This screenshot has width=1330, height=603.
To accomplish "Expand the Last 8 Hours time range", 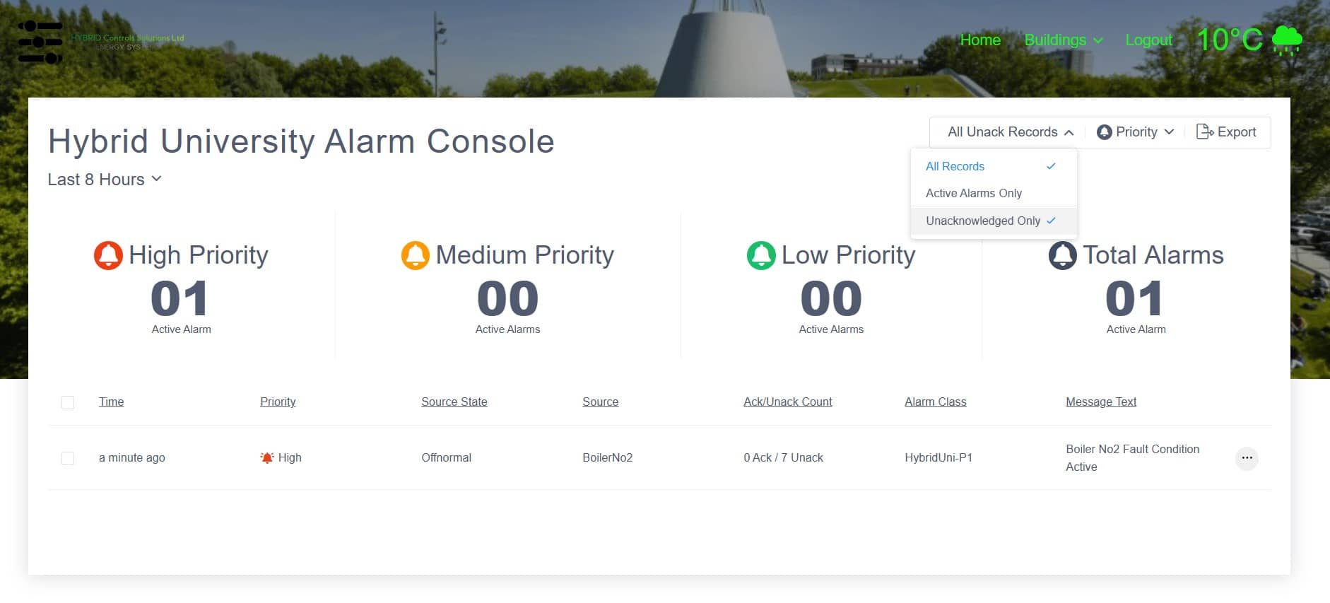I will coord(105,180).
